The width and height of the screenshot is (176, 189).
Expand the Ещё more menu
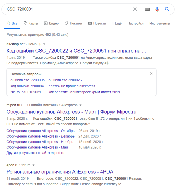point(117,23)
